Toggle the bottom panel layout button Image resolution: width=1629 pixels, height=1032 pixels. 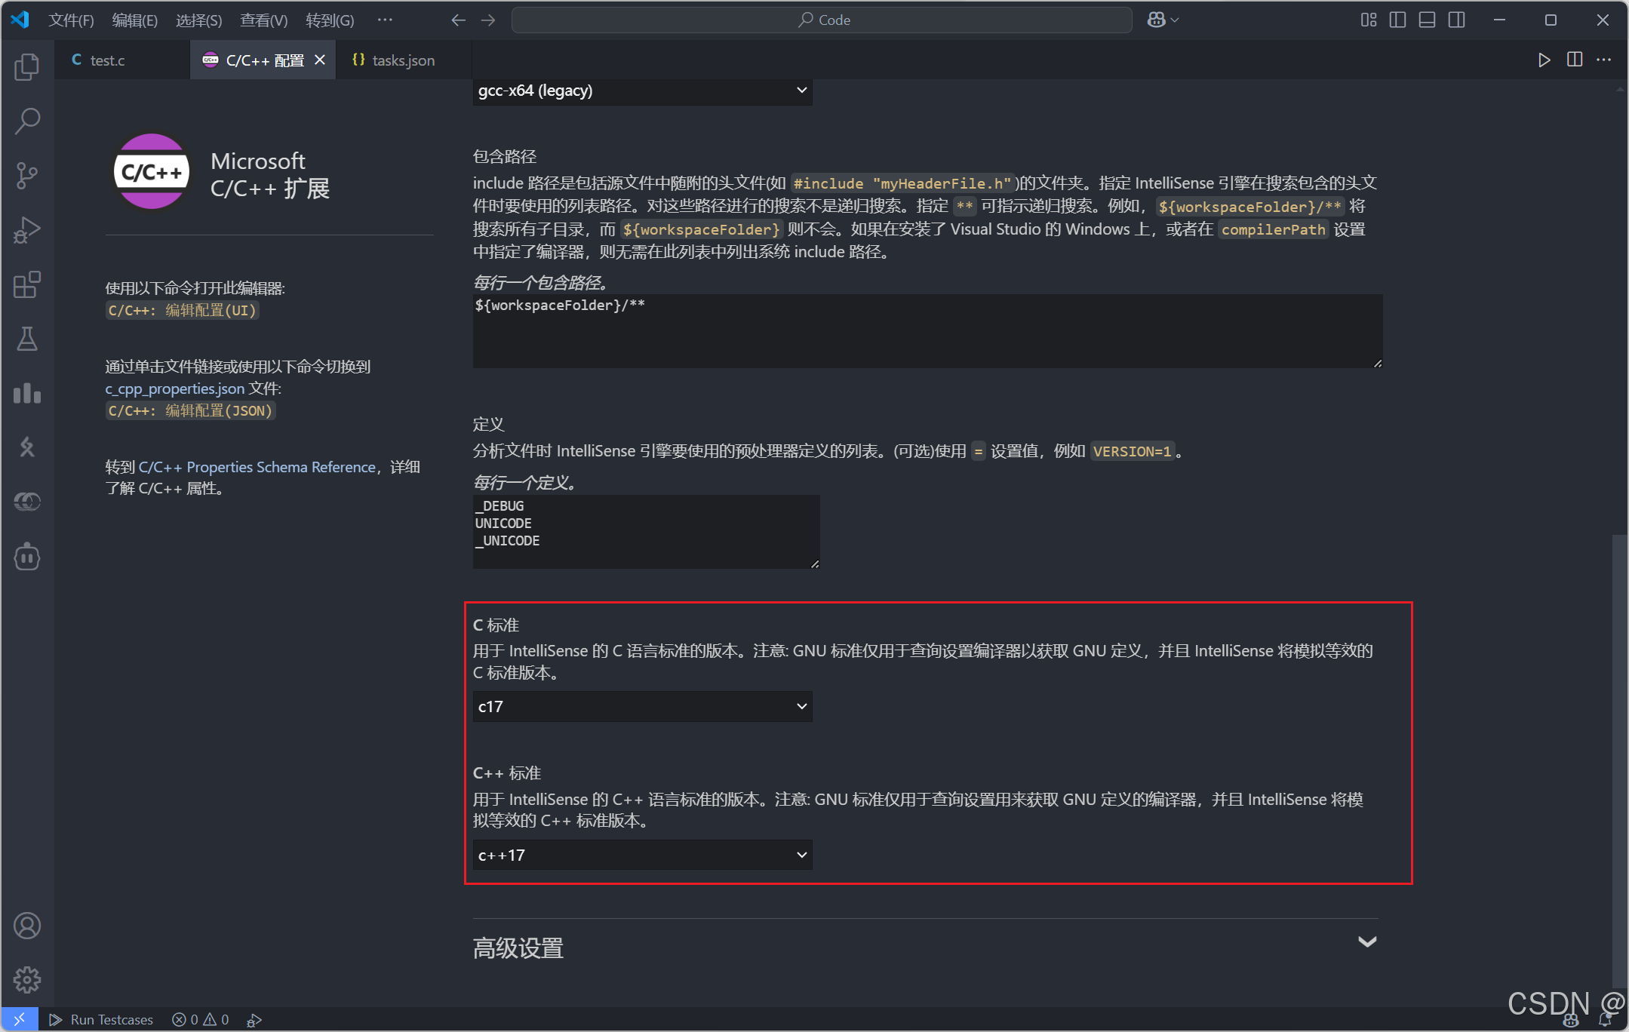(1427, 20)
